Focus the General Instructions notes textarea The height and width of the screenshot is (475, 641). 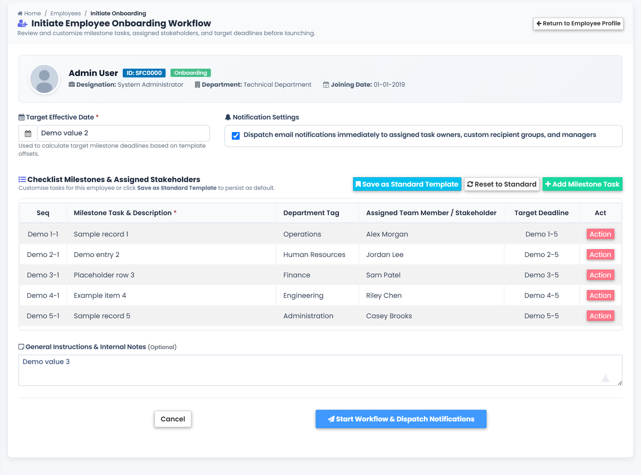[x=320, y=370]
